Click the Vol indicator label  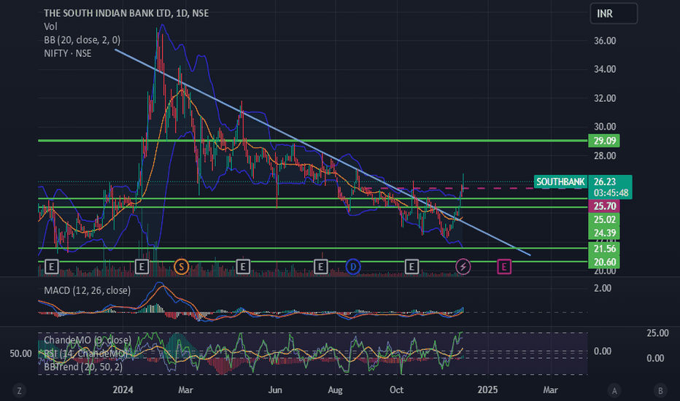tap(50, 26)
